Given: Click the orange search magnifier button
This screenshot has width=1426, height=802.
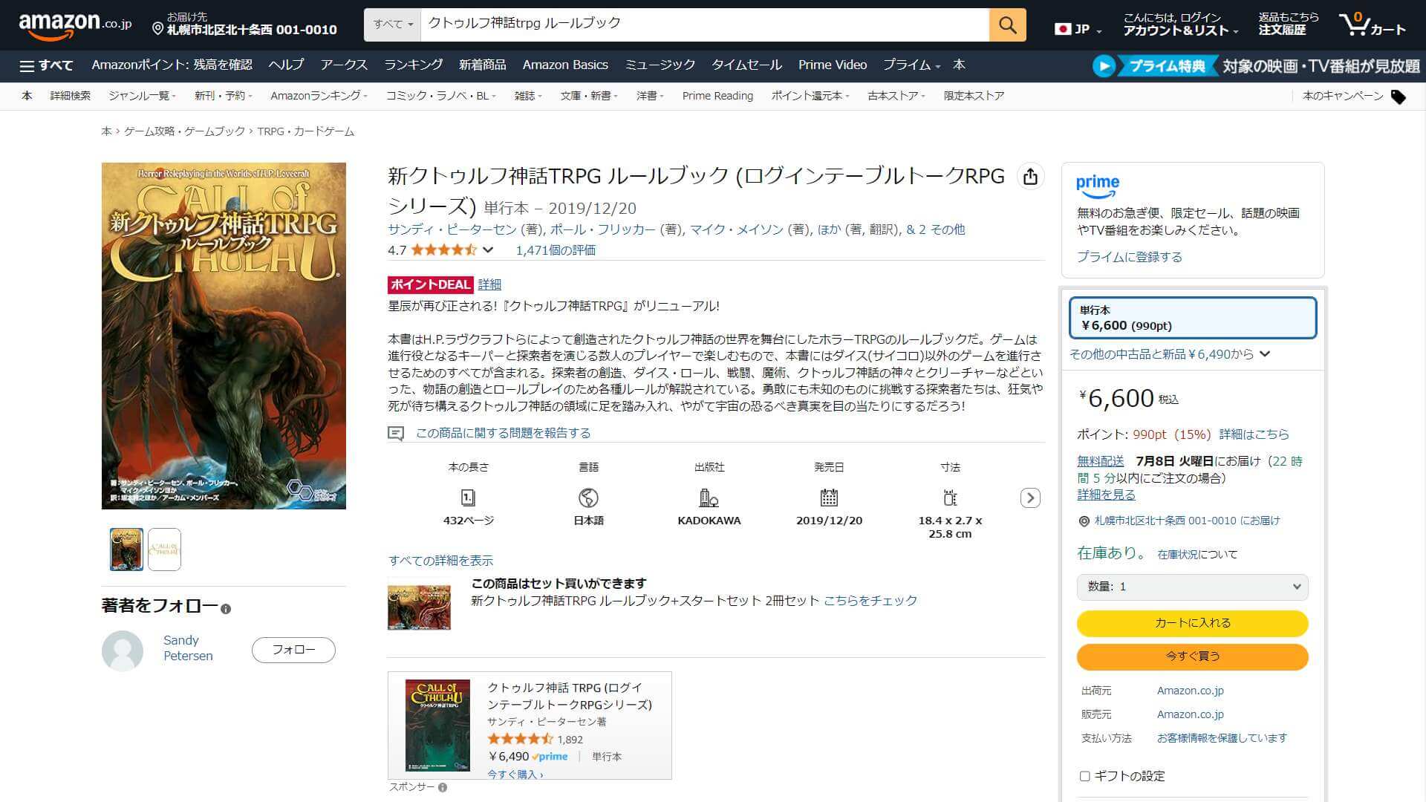Looking at the screenshot, I should coord(1007,25).
